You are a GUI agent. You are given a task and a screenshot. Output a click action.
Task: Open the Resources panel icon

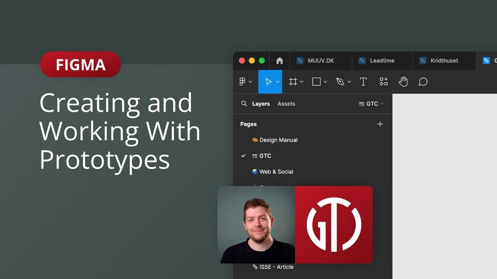(x=384, y=82)
